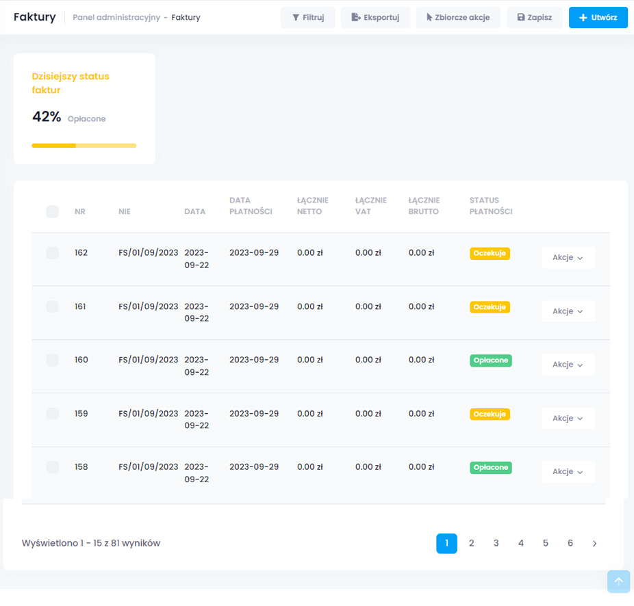
Task: Click the funnel icon on Filtruj
Action: [295, 18]
